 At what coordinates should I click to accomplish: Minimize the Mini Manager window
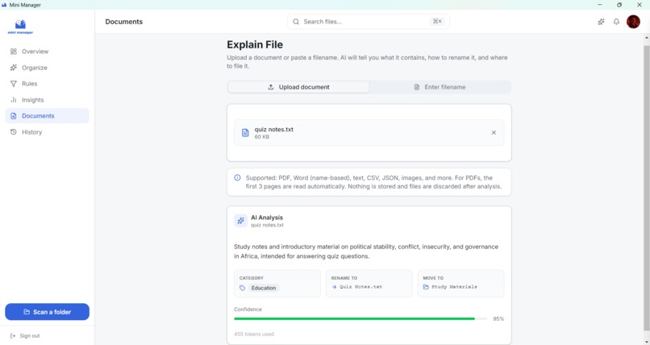point(599,5)
